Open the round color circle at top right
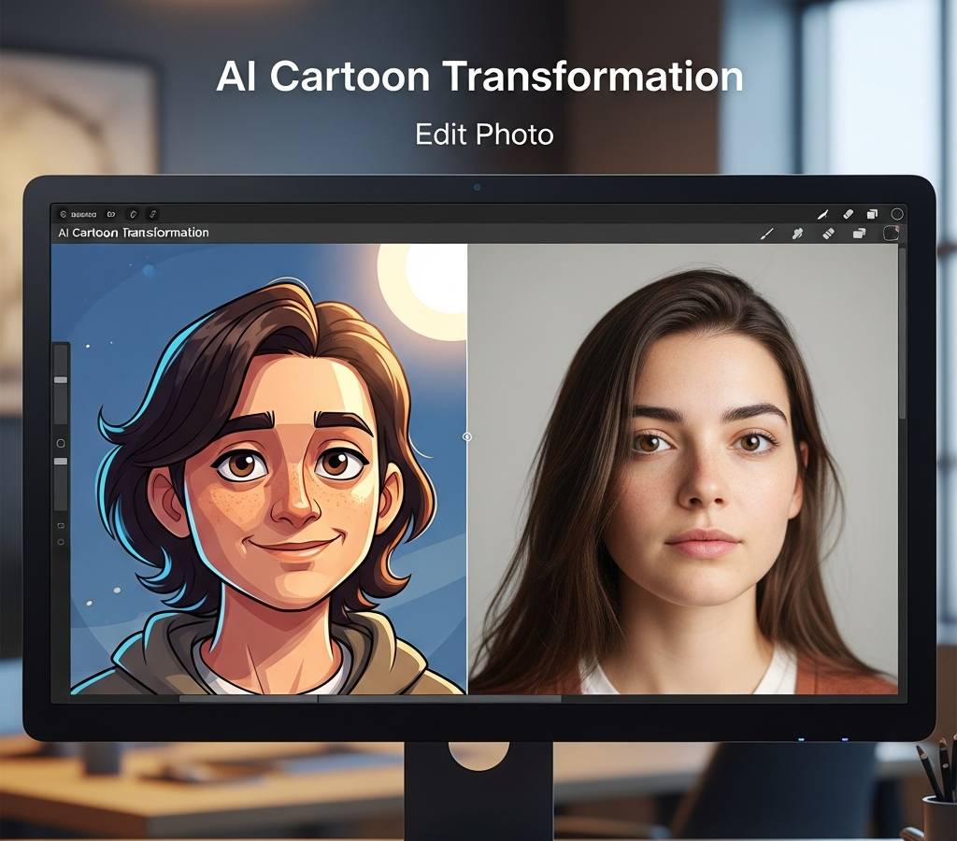This screenshot has height=841, width=957. 896,214
